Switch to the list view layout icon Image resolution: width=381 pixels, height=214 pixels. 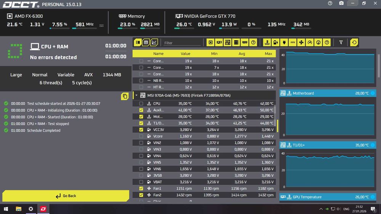click(x=138, y=43)
